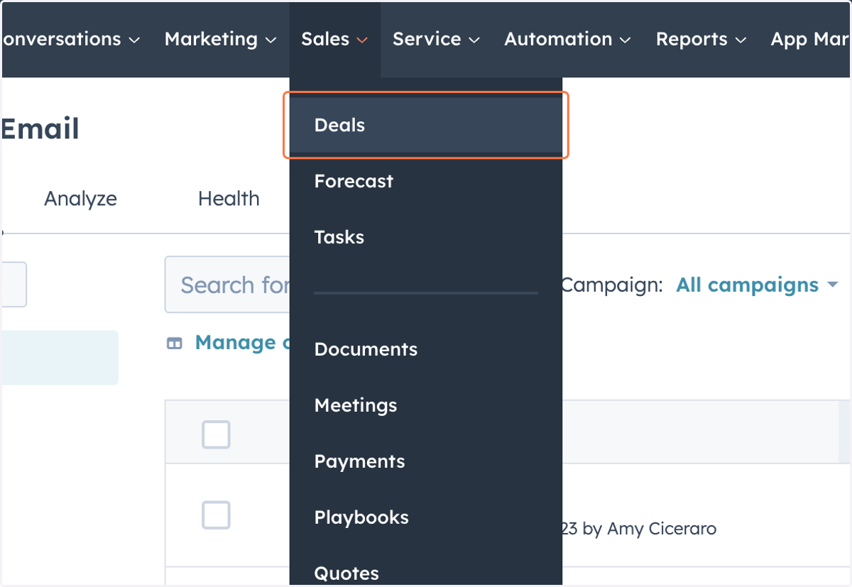Viewport: 852px width, 587px height.
Task: Click the highlighted light-blue sidebar item
Action: [60, 358]
